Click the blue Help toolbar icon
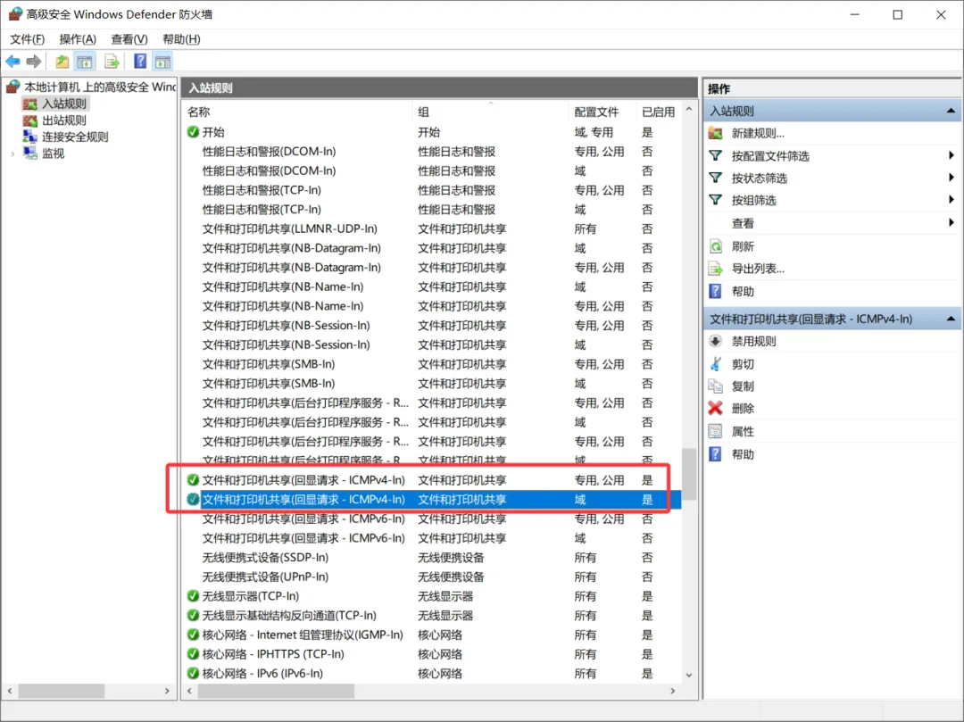The image size is (964, 722). (140, 62)
